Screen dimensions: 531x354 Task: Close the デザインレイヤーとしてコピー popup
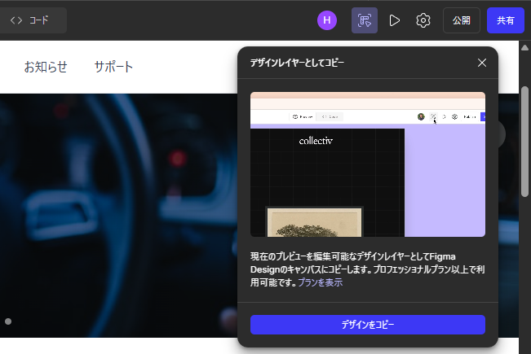tap(482, 63)
